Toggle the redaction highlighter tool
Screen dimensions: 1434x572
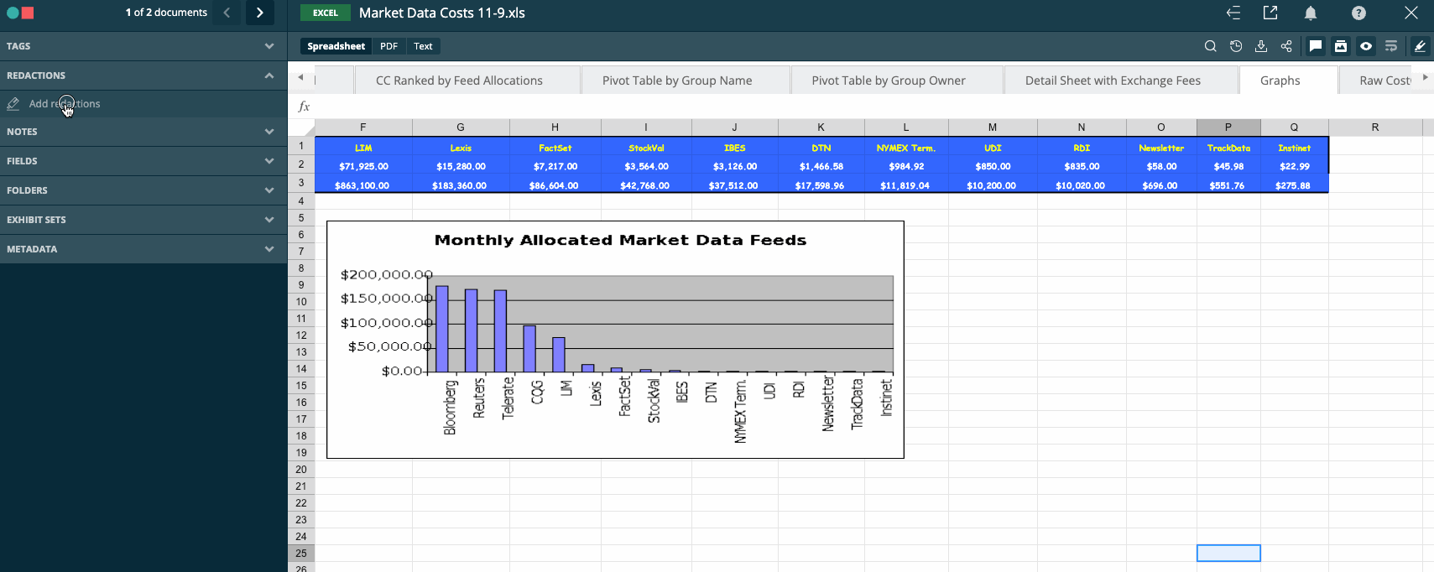pos(1420,46)
